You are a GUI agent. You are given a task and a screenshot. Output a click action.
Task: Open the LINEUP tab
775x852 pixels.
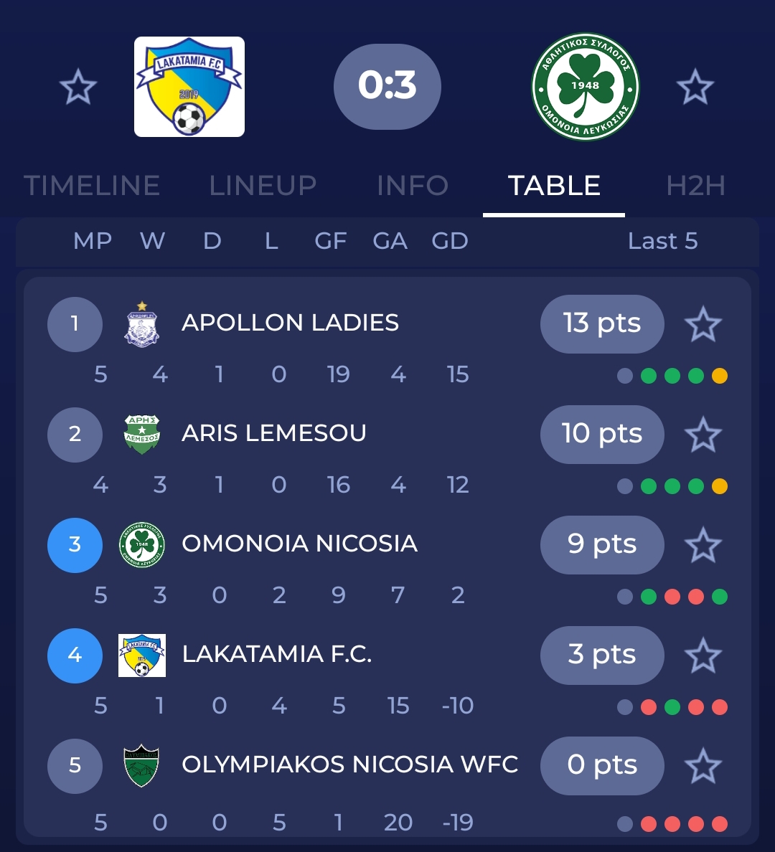click(x=263, y=186)
